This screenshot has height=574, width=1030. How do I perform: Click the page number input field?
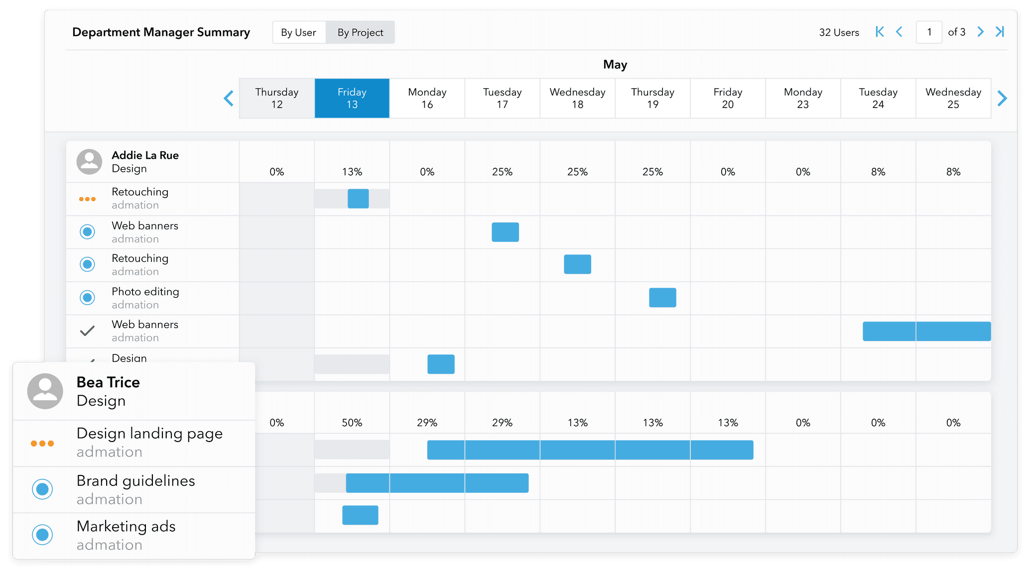[x=929, y=32]
